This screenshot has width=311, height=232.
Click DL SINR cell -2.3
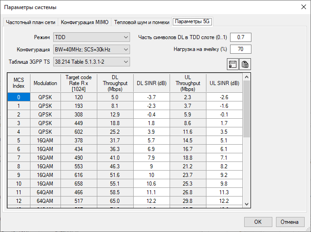click(x=151, y=106)
